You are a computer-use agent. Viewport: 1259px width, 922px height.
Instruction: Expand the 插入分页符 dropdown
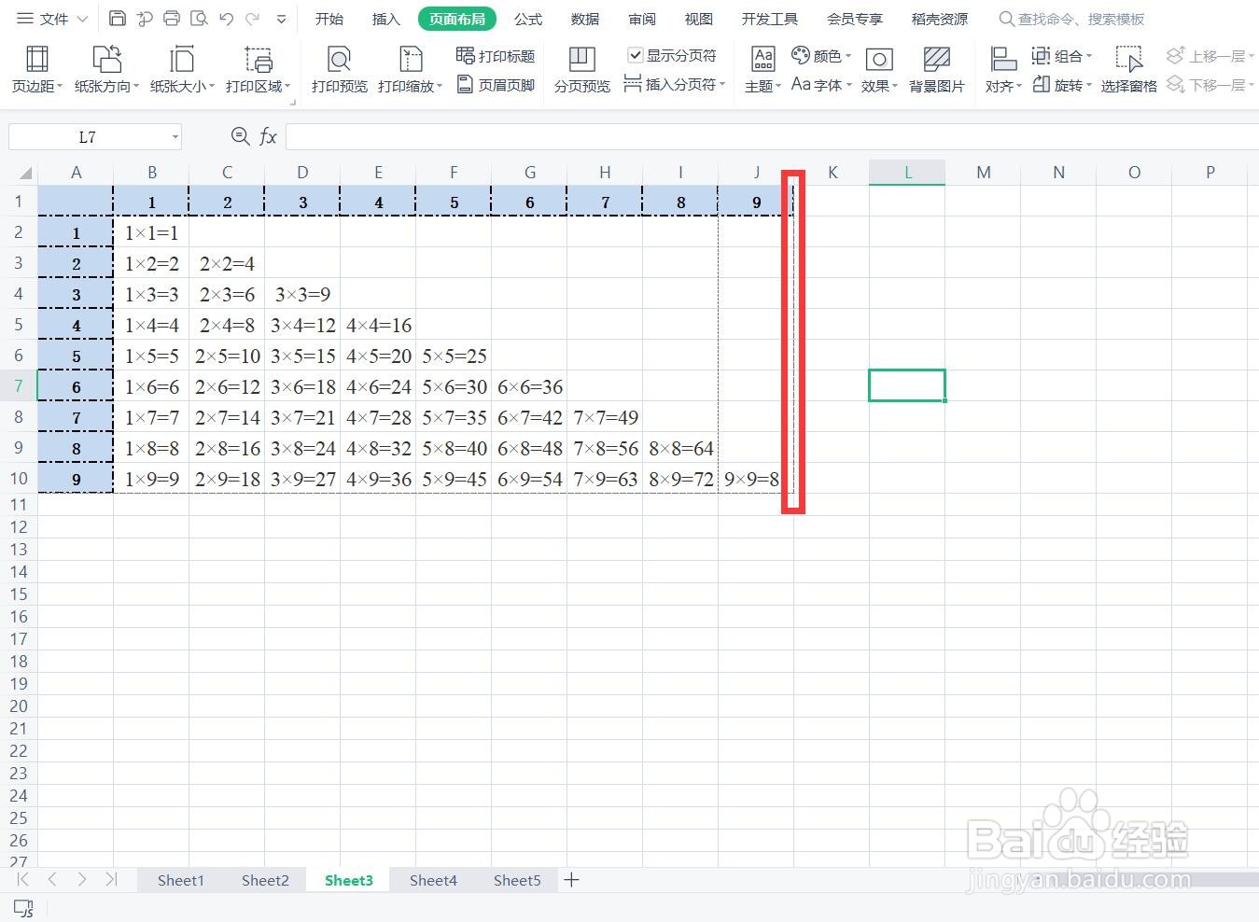coord(722,85)
